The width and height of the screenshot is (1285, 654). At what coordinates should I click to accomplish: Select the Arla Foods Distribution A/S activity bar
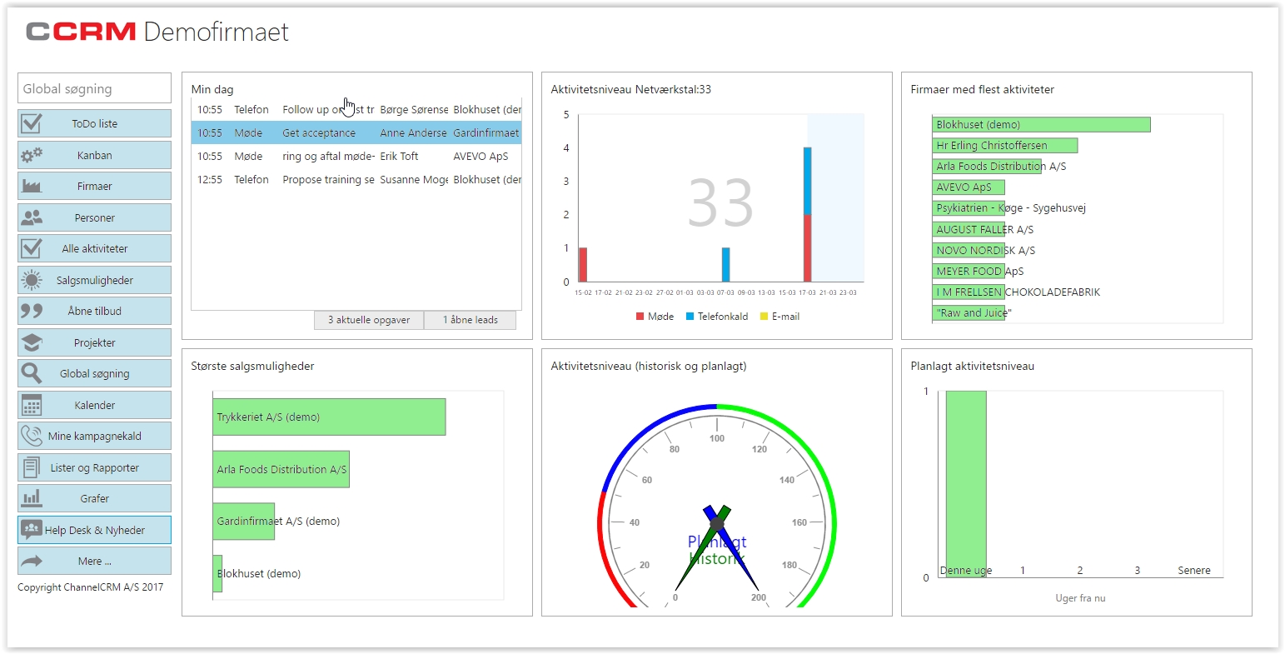pyautogui.click(x=987, y=166)
